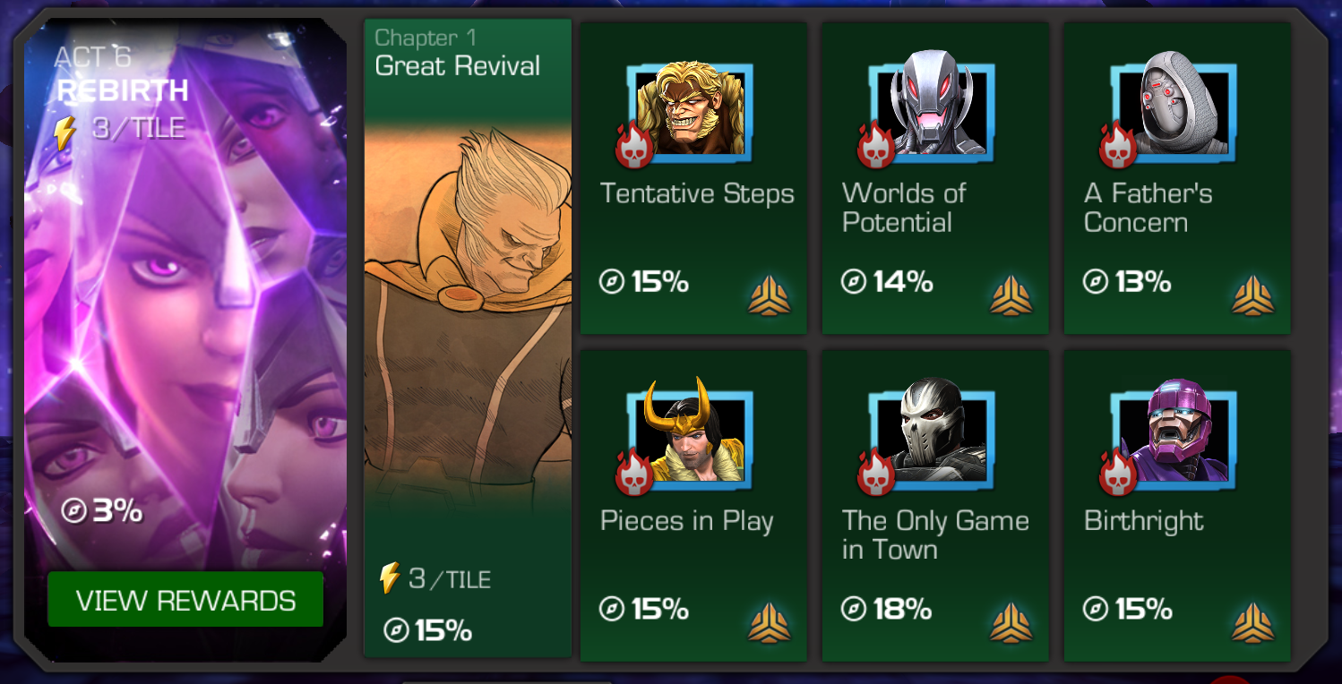Open the Act 6 Rebirth banner

point(185,338)
